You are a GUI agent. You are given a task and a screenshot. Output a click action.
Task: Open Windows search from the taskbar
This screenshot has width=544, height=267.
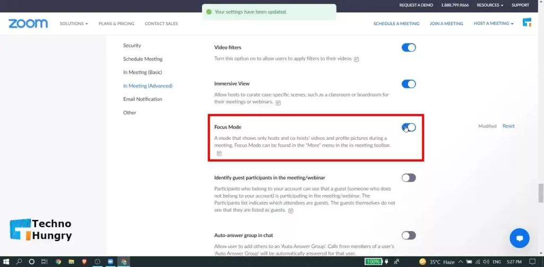[x=20, y=262]
